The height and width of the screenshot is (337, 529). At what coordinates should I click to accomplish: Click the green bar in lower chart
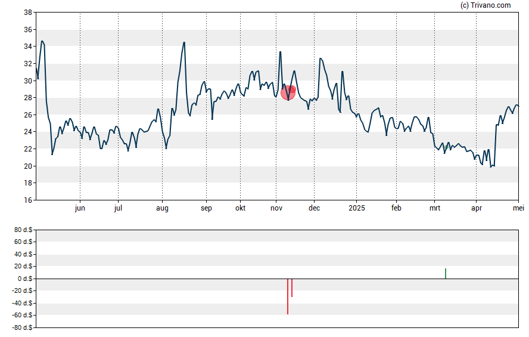446,274
